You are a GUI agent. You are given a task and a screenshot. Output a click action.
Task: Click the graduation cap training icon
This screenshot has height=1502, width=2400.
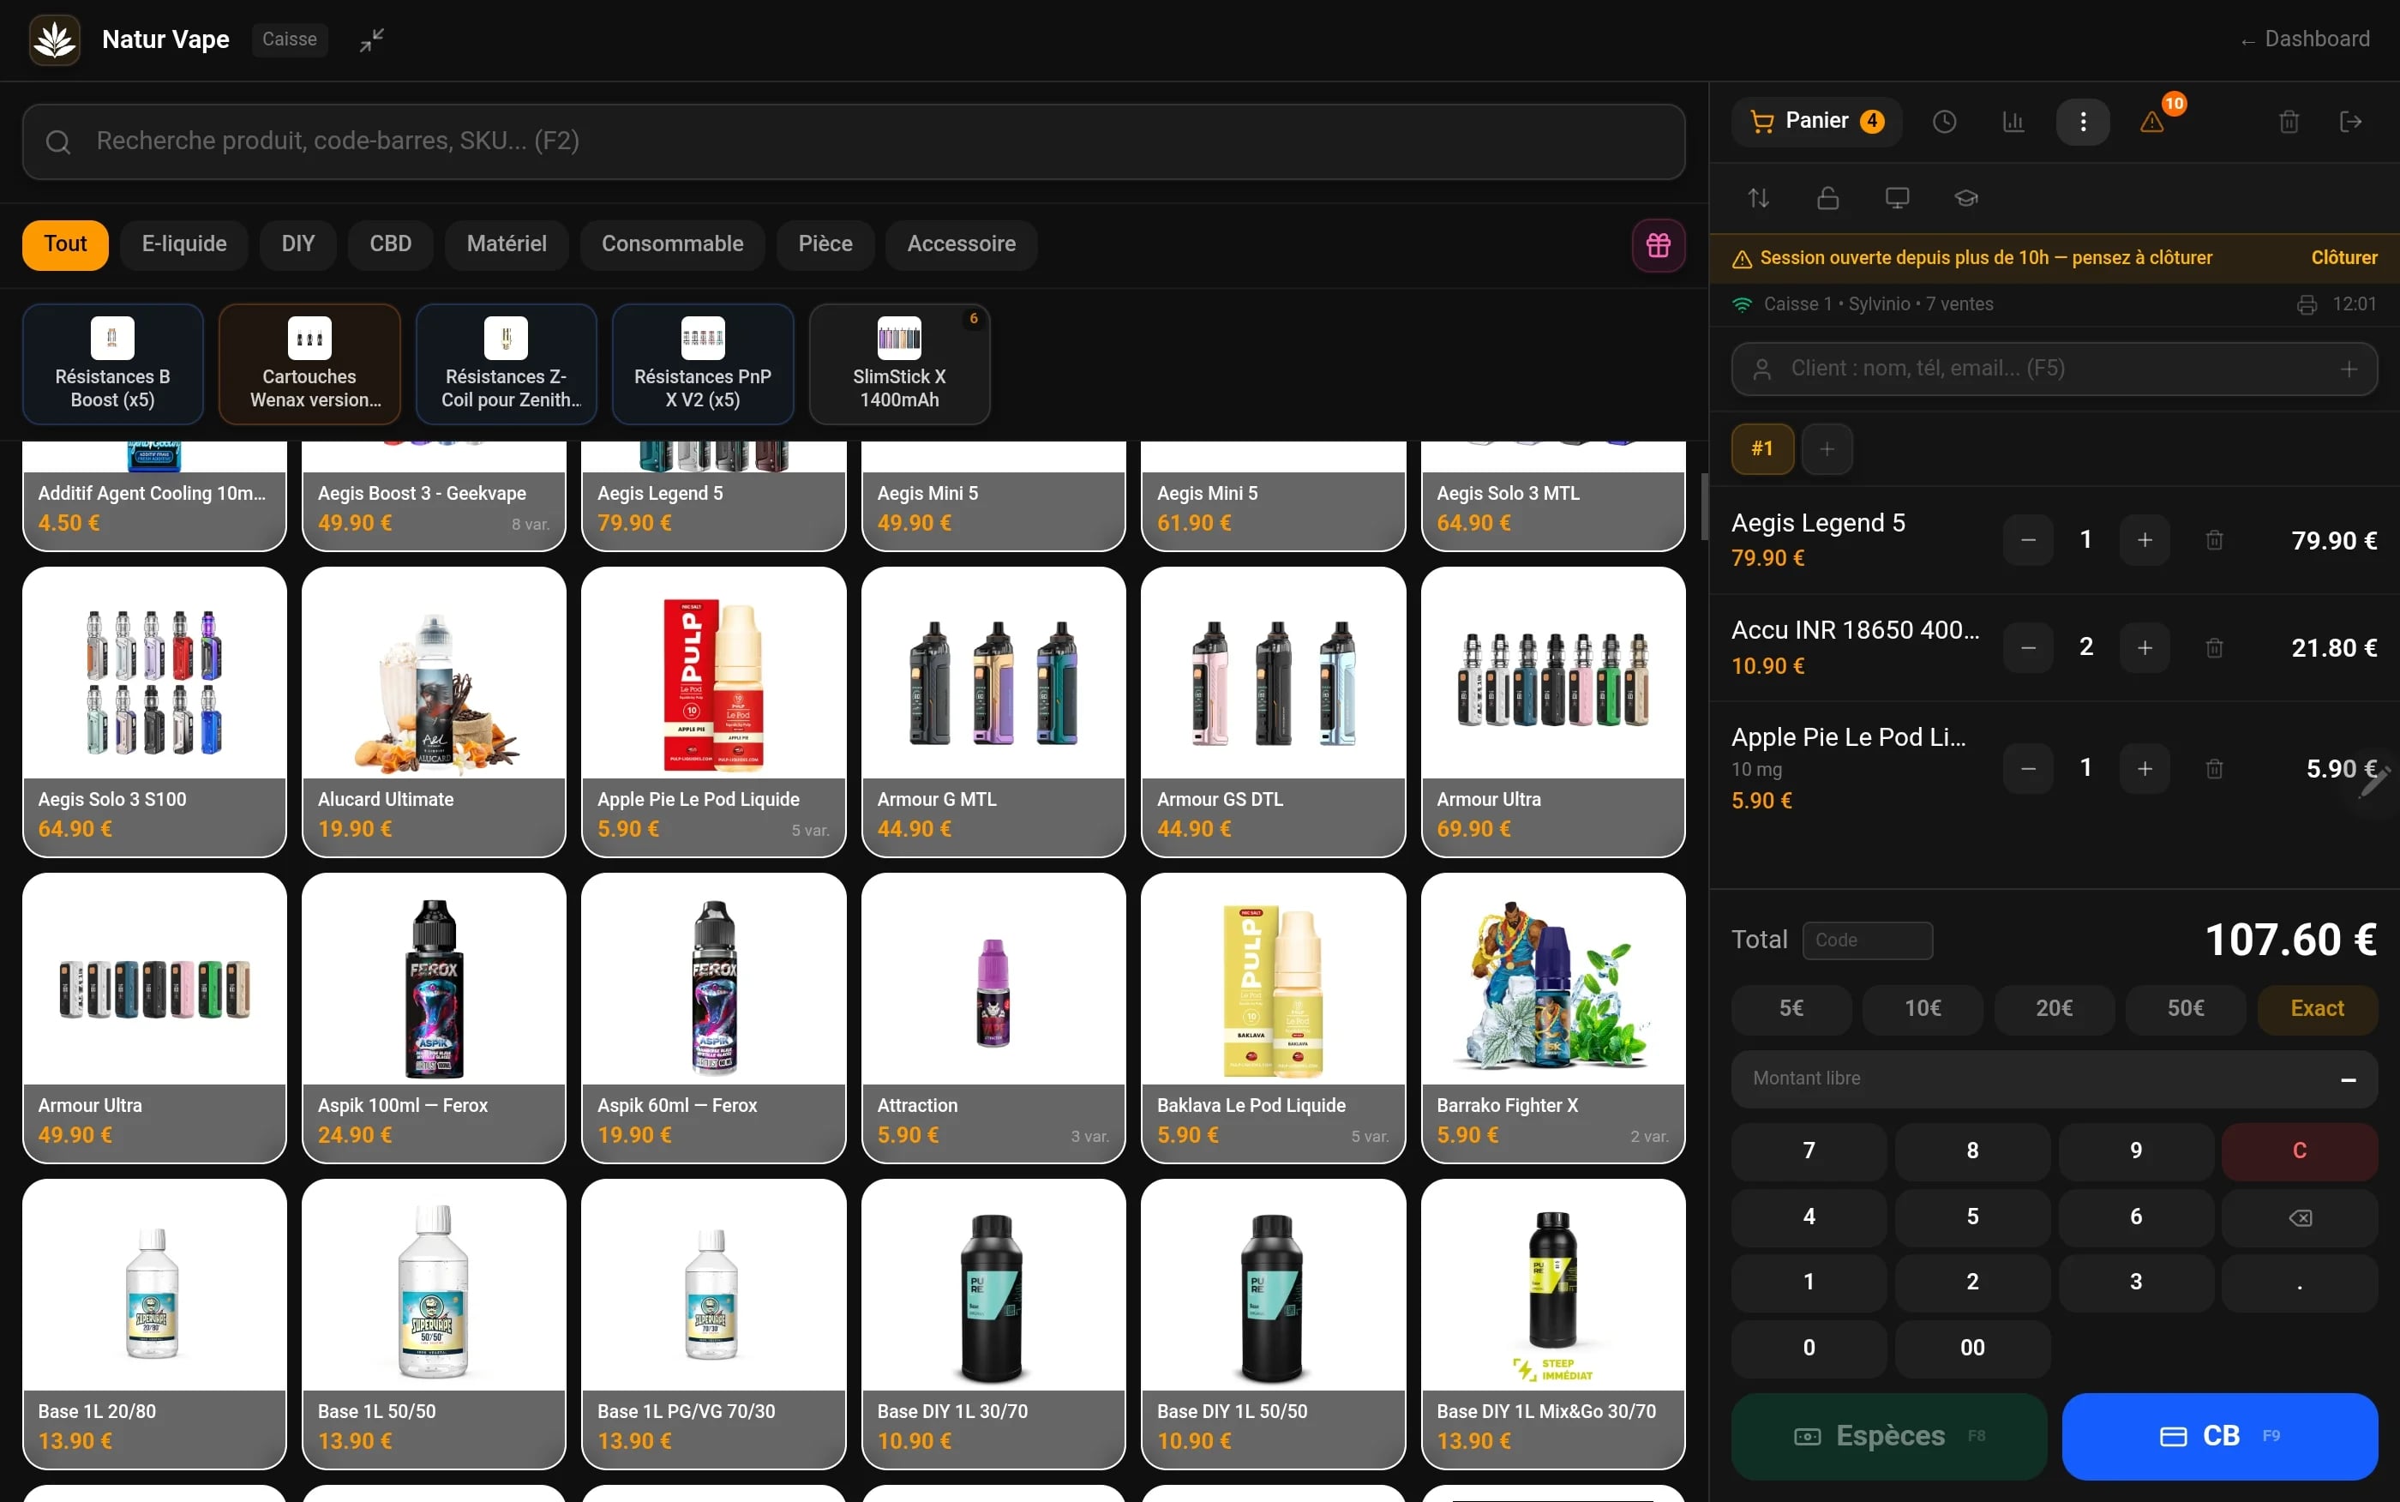pos(1966,198)
